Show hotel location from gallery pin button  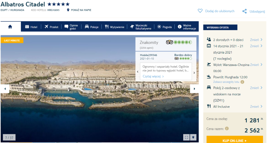[193, 137]
